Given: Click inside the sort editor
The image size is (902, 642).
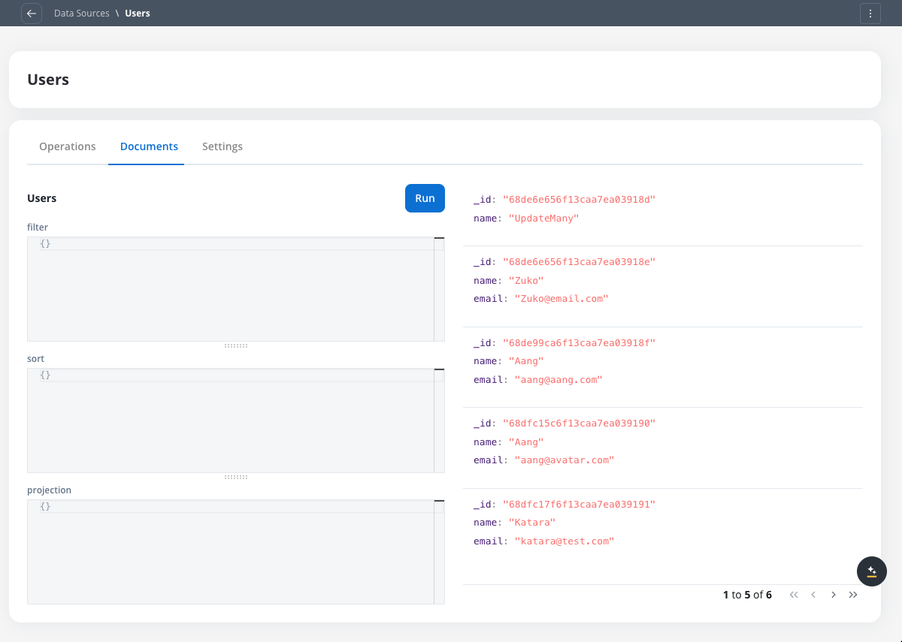Looking at the screenshot, I should [230, 420].
